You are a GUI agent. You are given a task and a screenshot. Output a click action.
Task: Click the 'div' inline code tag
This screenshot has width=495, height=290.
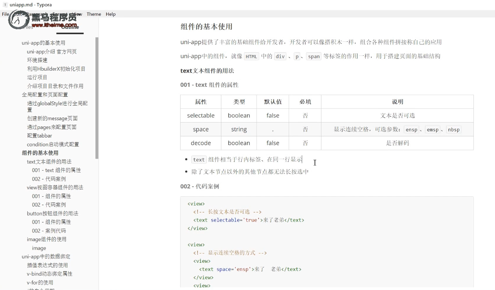(x=280, y=56)
